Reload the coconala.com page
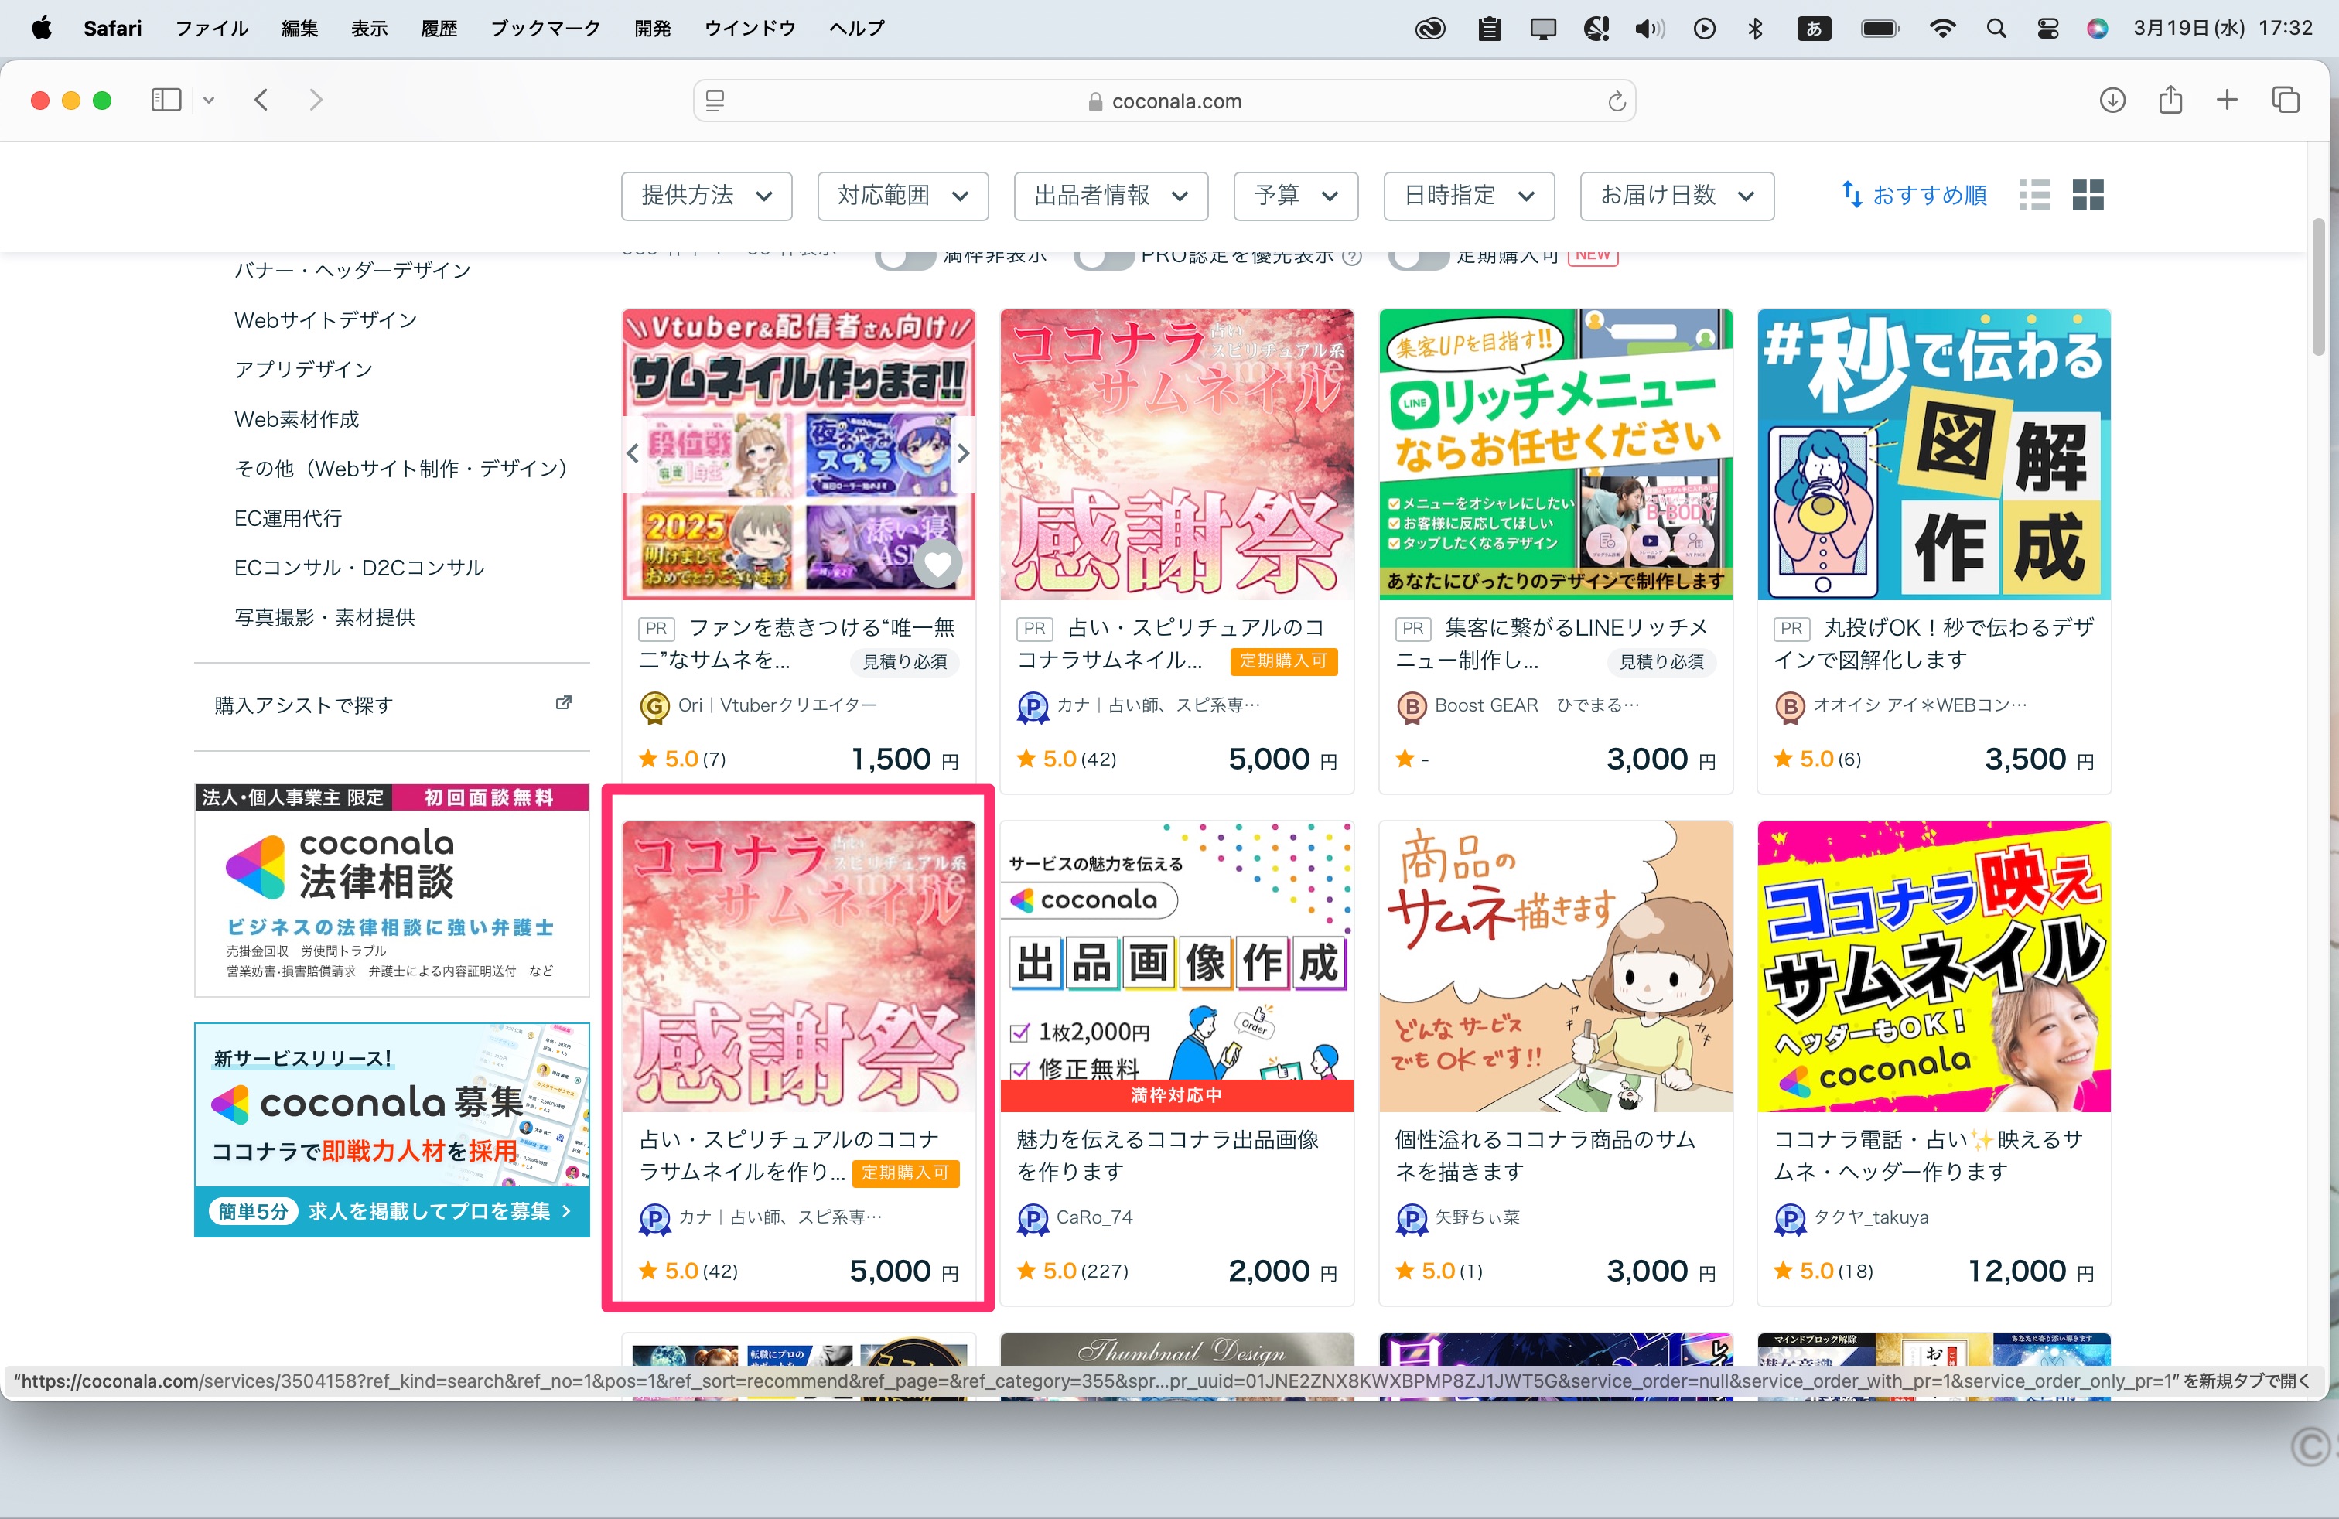Viewport: 2339px width, 1519px height. tap(1616, 101)
